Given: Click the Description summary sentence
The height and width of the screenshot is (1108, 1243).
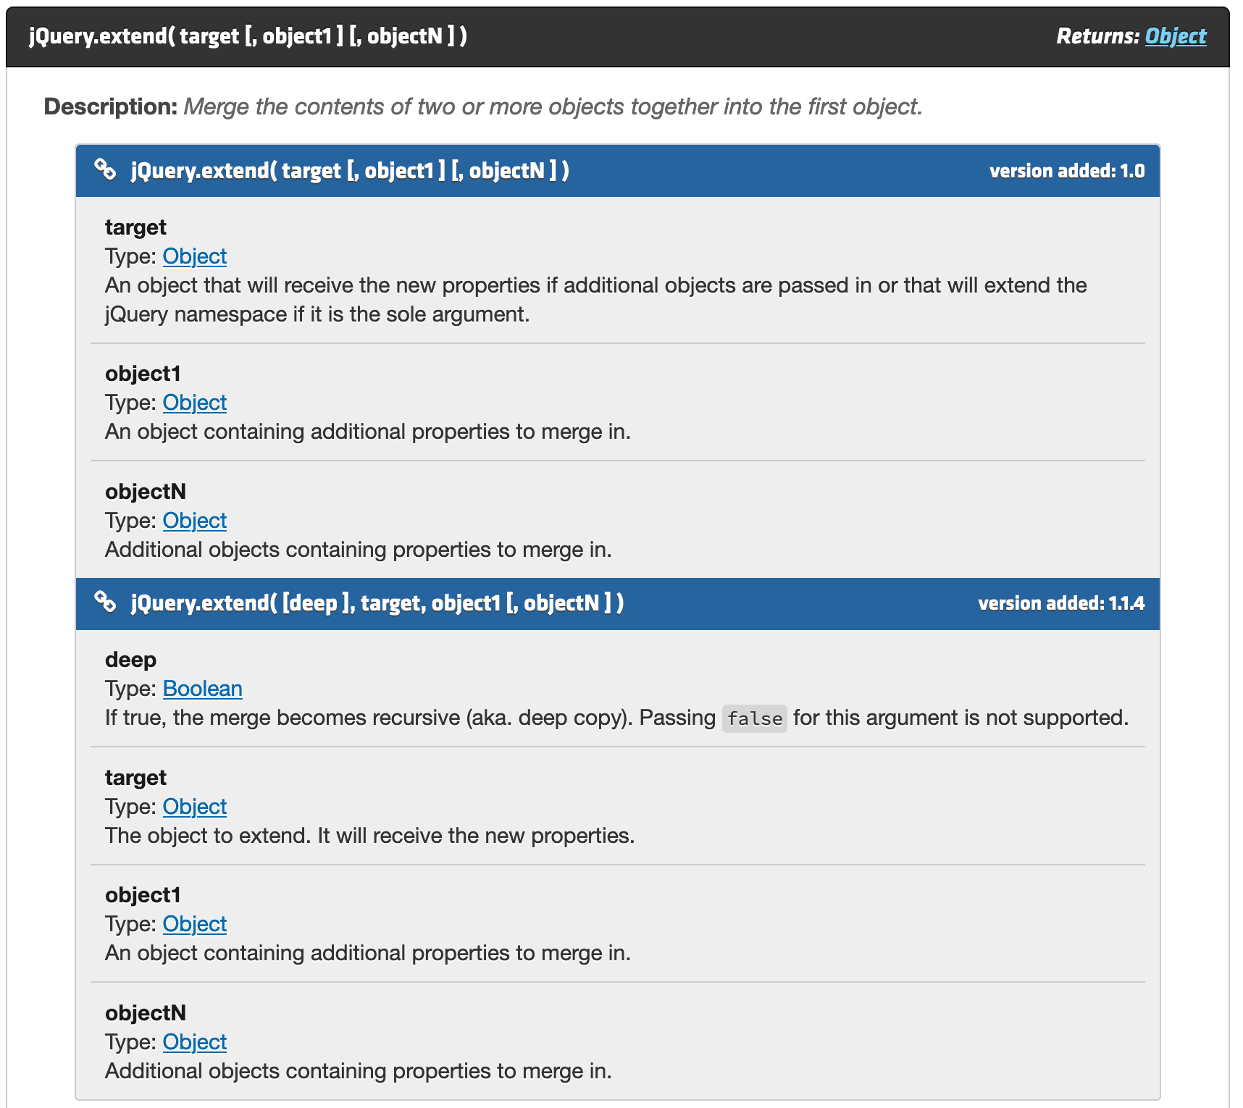Looking at the screenshot, I should (553, 106).
